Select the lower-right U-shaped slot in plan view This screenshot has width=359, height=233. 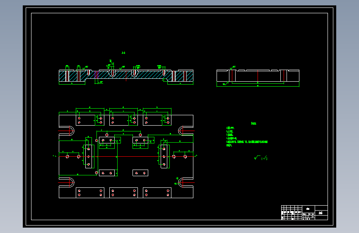coord(186,182)
